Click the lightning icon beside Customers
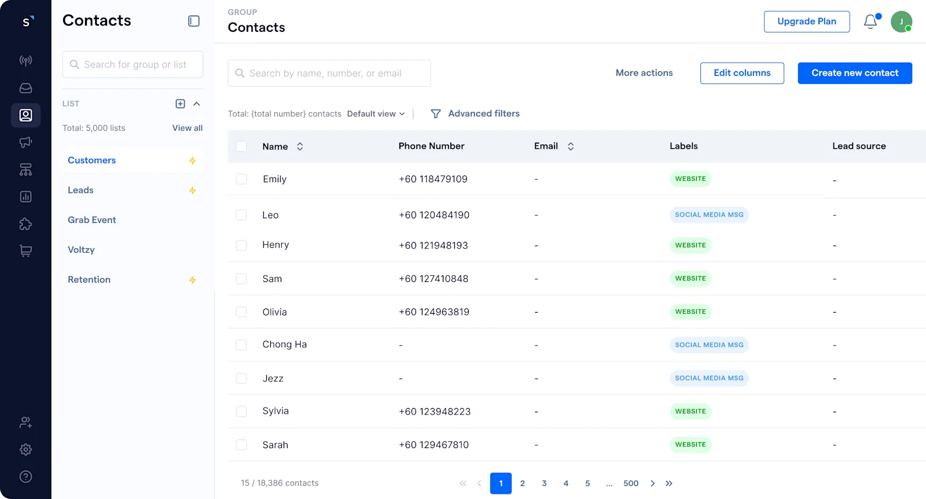This screenshot has height=499, width=926. coord(192,160)
